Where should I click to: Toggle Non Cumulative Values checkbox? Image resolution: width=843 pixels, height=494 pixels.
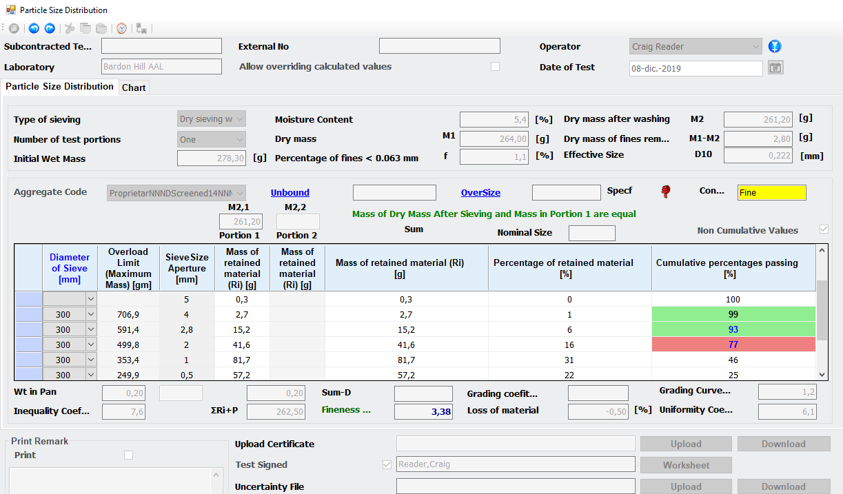tap(824, 229)
